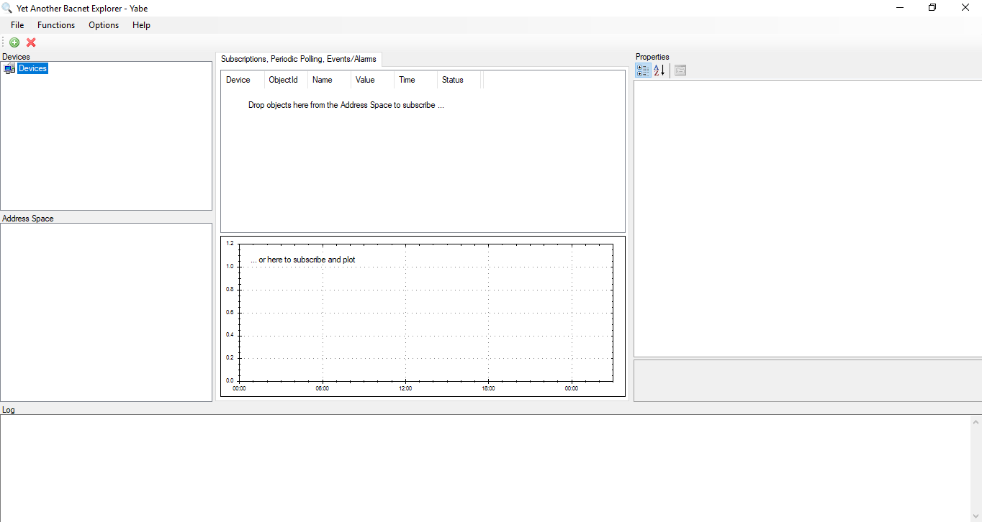Click the Log scrollbar up arrow
This screenshot has width=982, height=522.
[x=976, y=421]
